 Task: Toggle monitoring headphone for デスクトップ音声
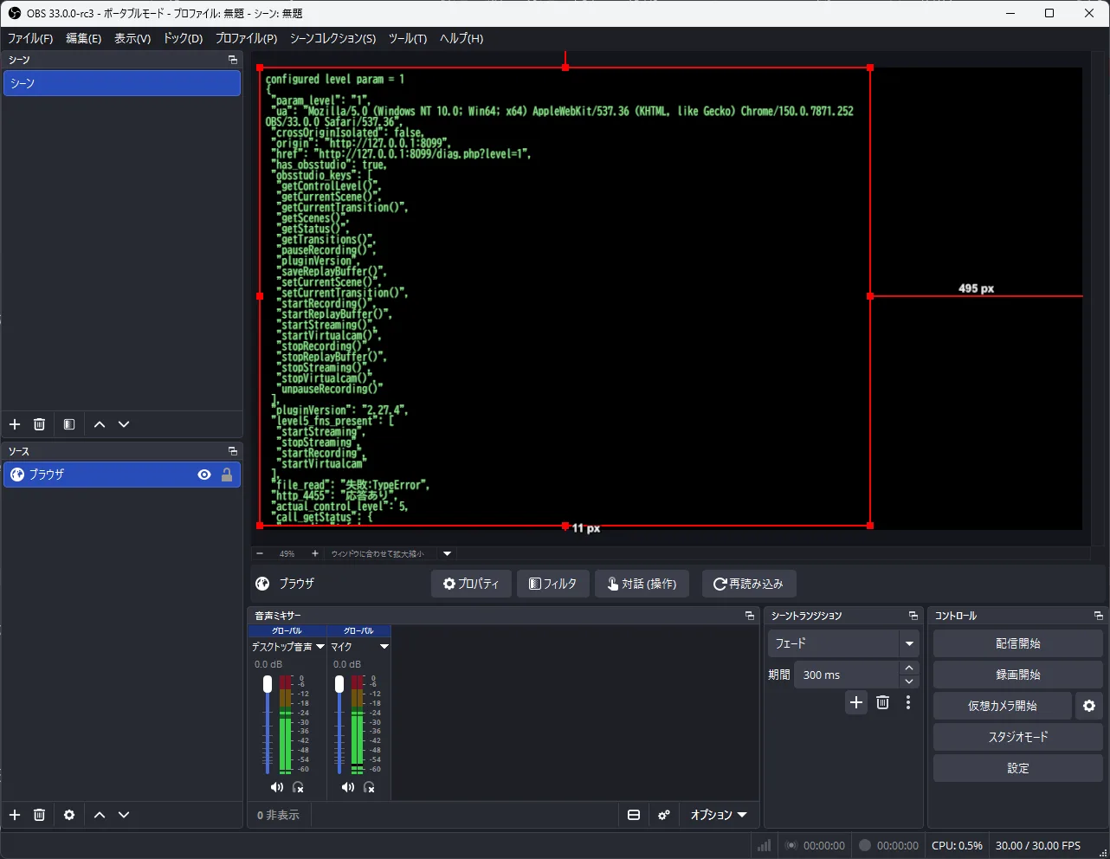[x=298, y=787]
